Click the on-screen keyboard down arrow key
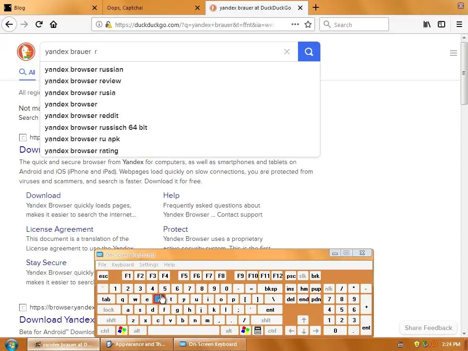The width and height of the screenshot is (468, 351). click(x=303, y=331)
